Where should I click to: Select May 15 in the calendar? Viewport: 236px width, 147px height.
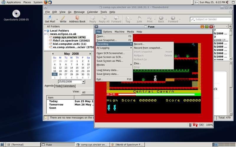[x=77, y=68]
